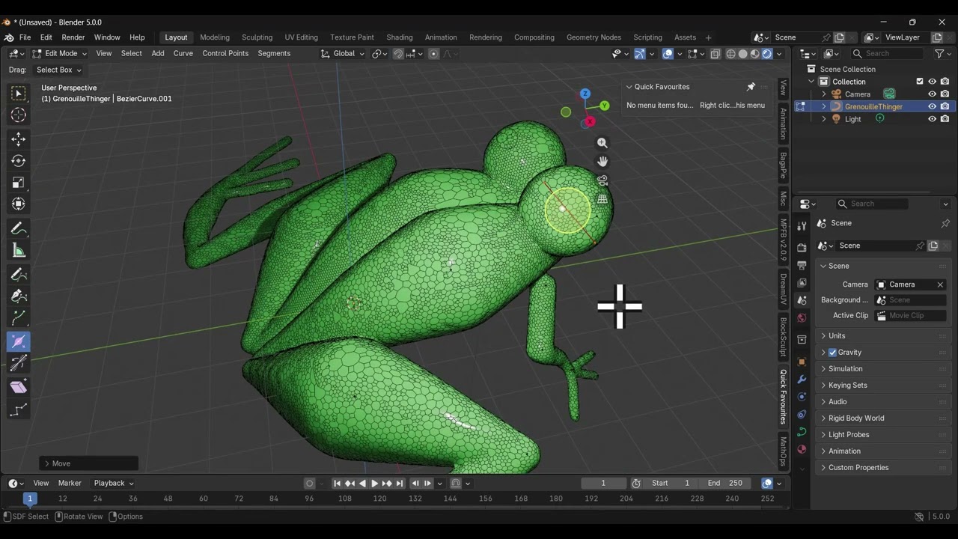Select the Randomize tool

click(x=19, y=410)
